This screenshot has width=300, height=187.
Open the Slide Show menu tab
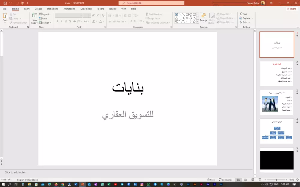point(86,9)
